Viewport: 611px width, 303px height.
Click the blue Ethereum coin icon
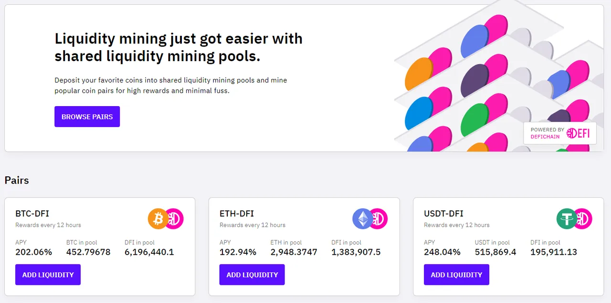point(363,219)
